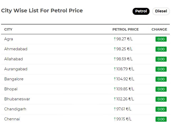Click the up arrow in Bhubaneswar row
The image size is (174, 128).
point(115,99)
